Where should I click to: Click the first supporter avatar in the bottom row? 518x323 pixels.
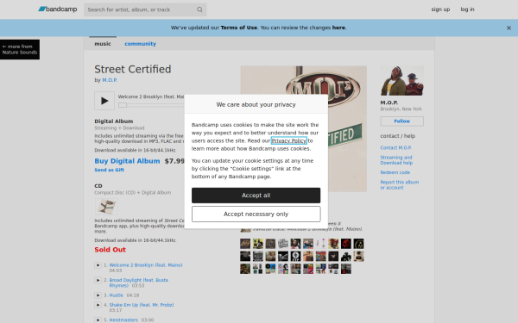(x=245, y=269)
